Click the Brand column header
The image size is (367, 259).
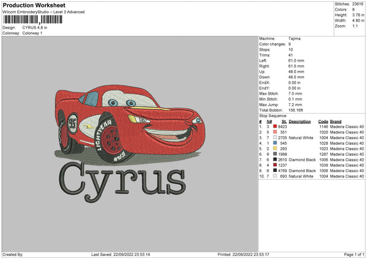[336, 121]
